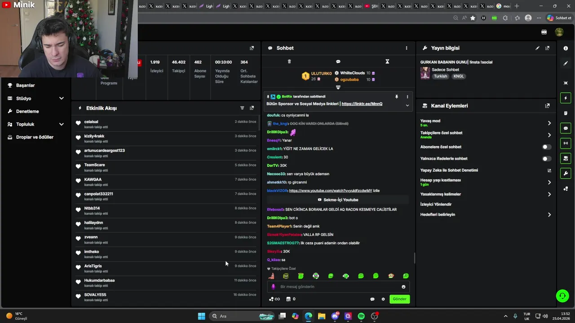Click İzleyici Yönlendir action
This screenshot has width=575, height=323.
[x=436, y=204]
